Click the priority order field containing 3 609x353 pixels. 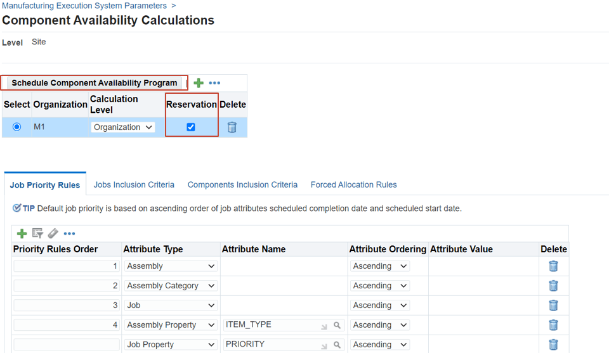pos(67,305)
